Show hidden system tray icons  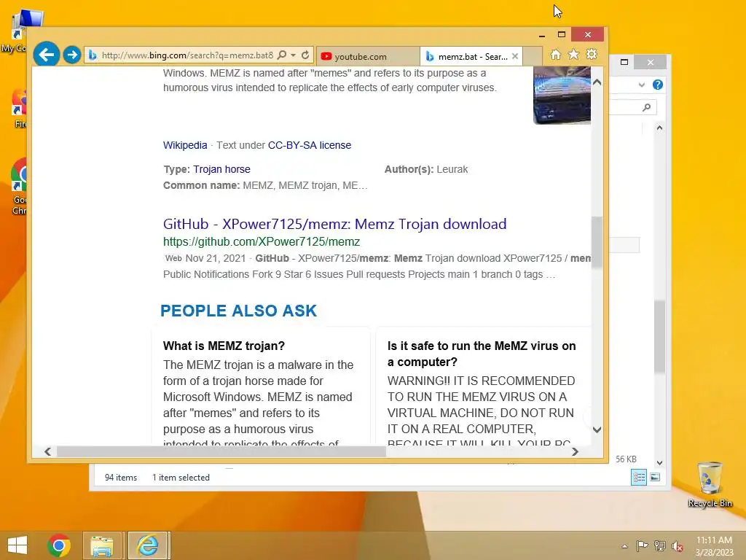click(x=624, y=546)
